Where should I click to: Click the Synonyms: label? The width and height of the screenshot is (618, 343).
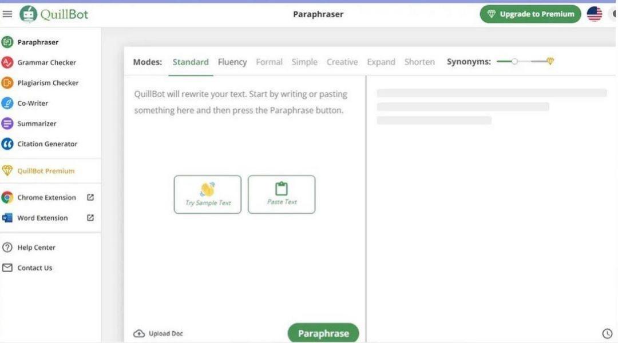[x=469, y=62]
